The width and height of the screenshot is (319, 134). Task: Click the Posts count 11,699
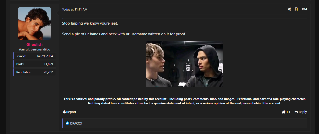point(48,64)
